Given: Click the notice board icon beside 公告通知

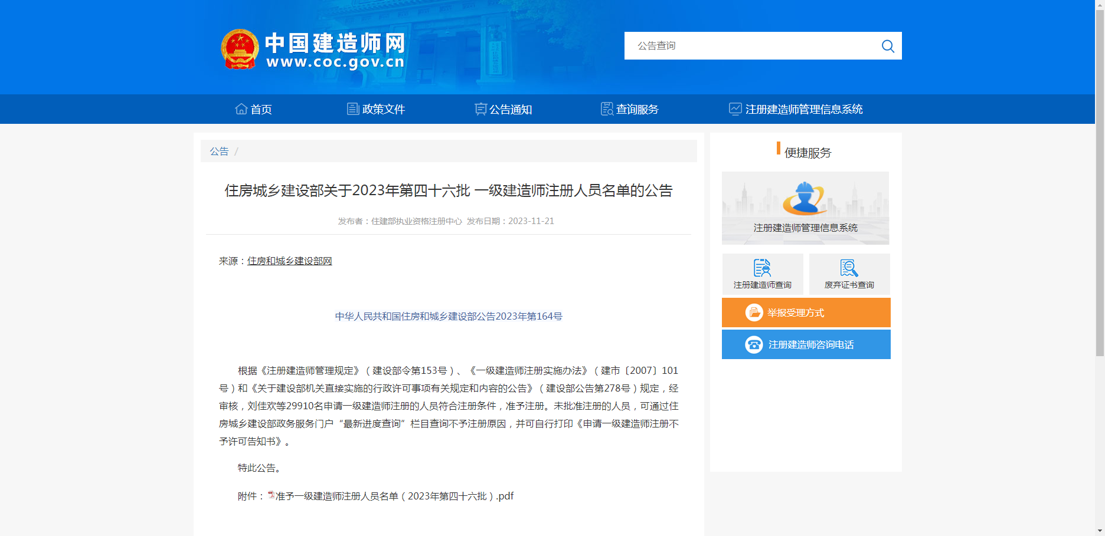Looking at the screenshot, I should (x=480, y=109).
